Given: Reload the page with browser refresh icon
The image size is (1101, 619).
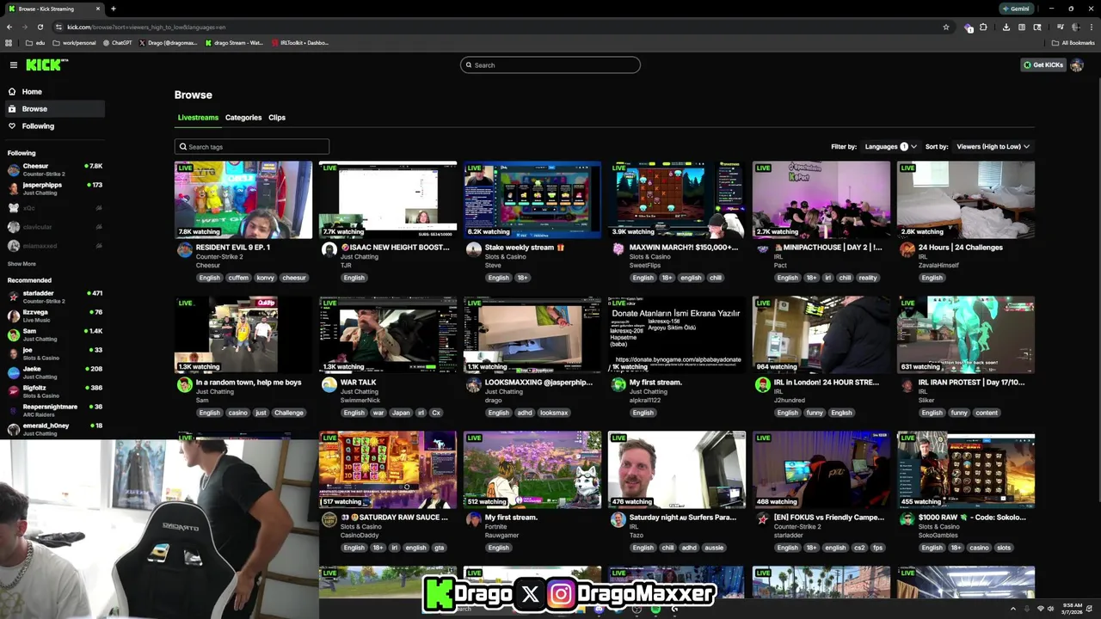Looking at the screenshot, I should click(x=40, y=27).
